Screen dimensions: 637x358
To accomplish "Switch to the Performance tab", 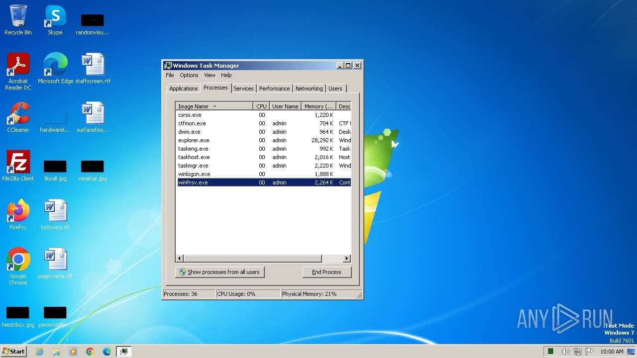I will 274,89.
